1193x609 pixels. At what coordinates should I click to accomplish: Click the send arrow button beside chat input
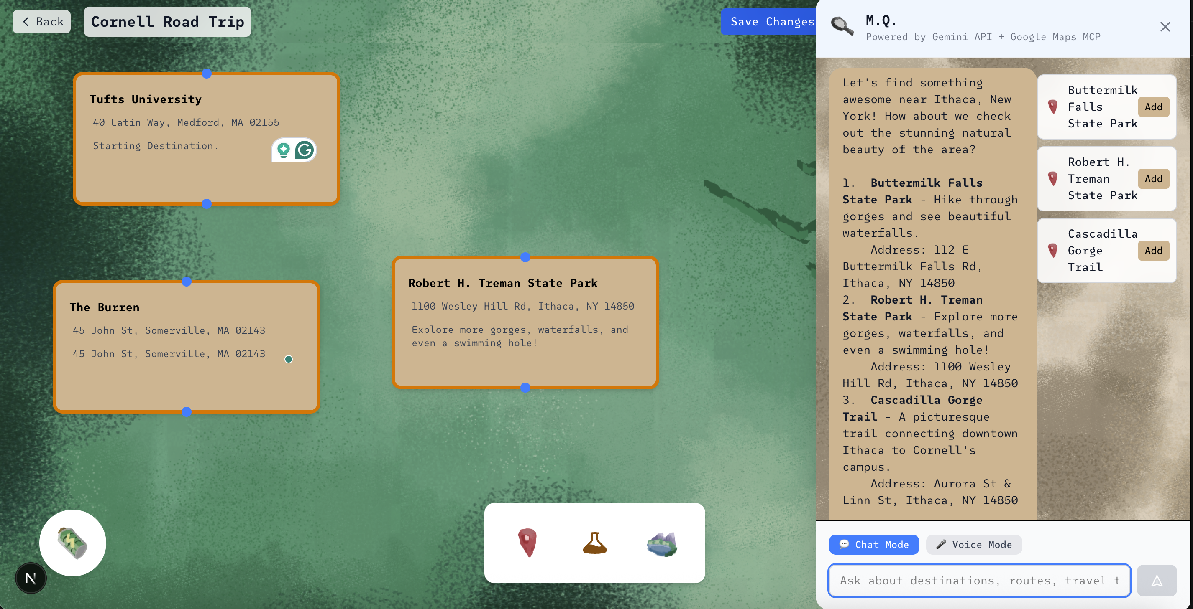(x=1157, y=580)
